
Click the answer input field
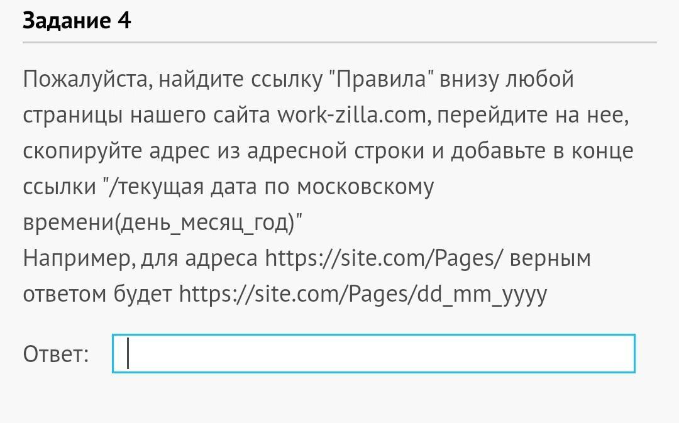[x=373, y=354]
